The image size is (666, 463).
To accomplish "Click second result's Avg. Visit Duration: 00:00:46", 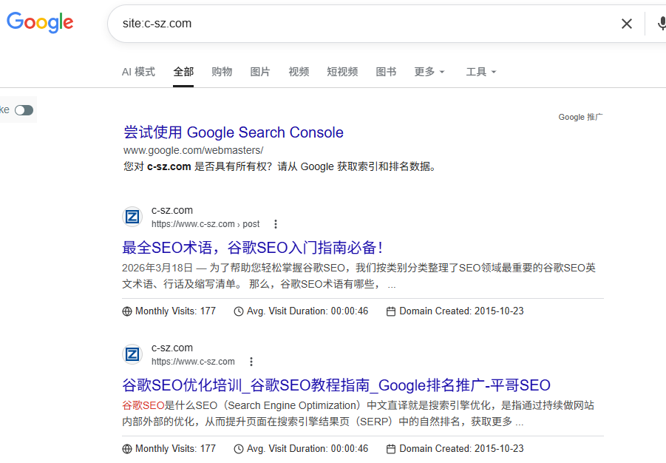I will pyautogui.click(x=307, y=448).
